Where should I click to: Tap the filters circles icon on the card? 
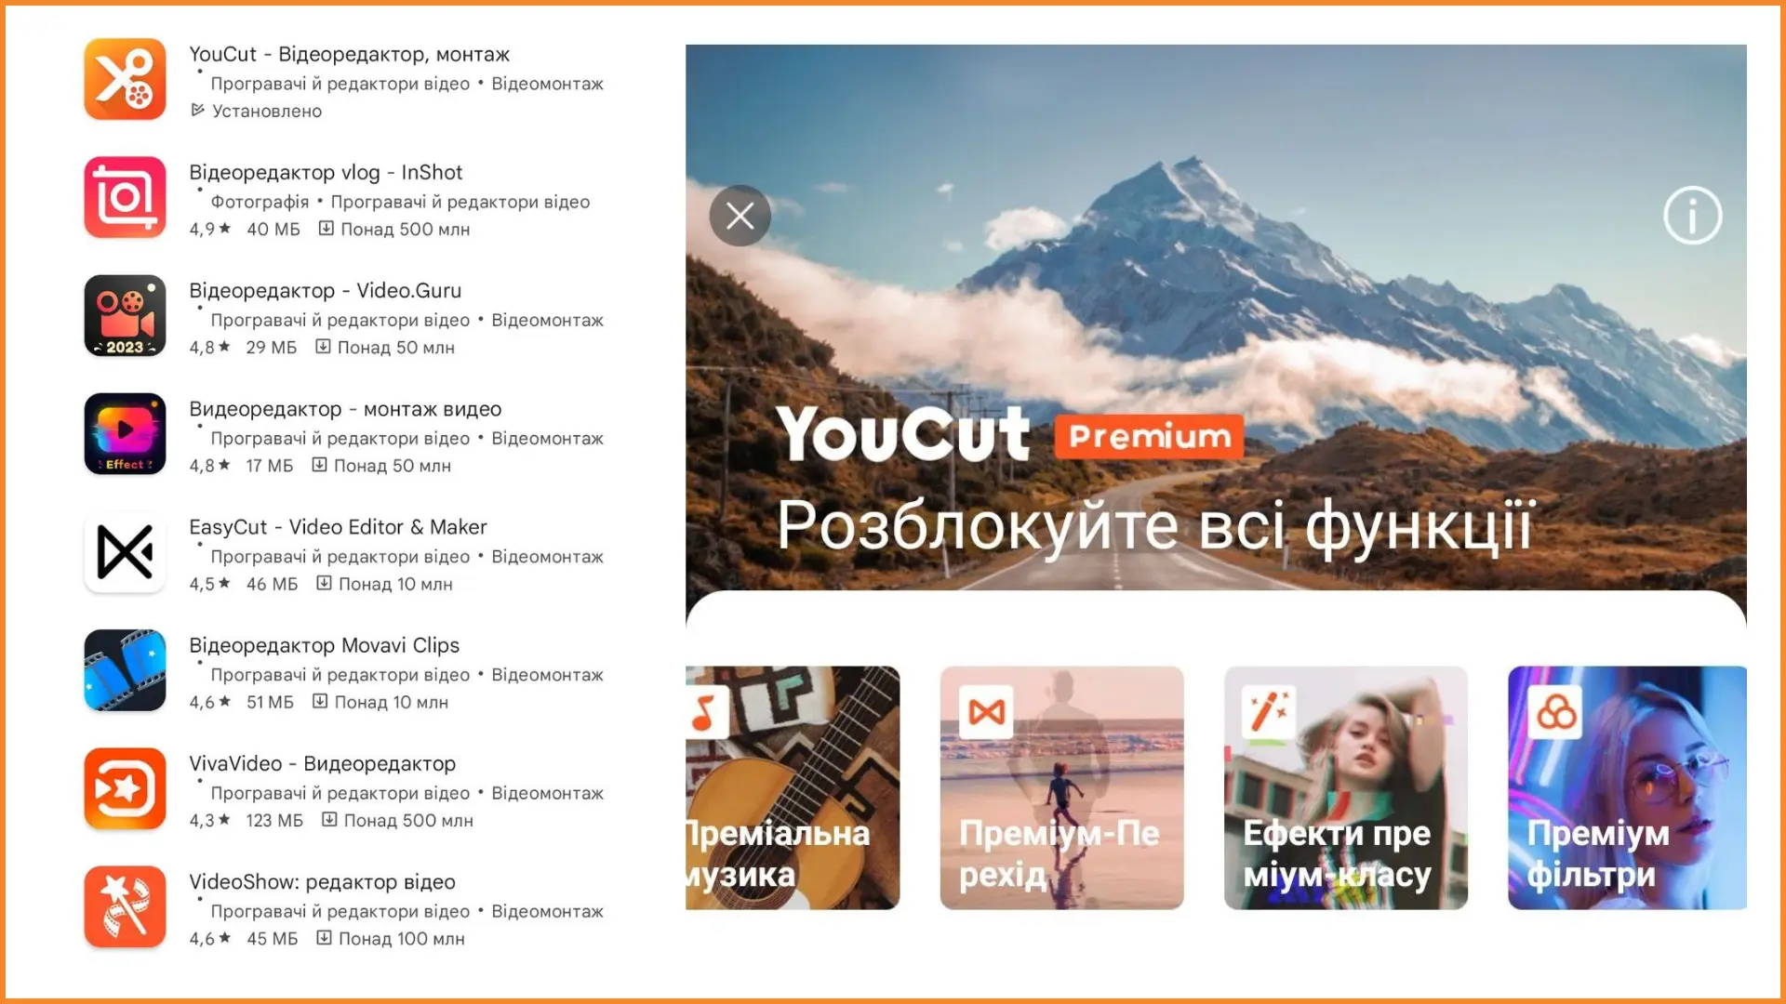point(1555,713)
